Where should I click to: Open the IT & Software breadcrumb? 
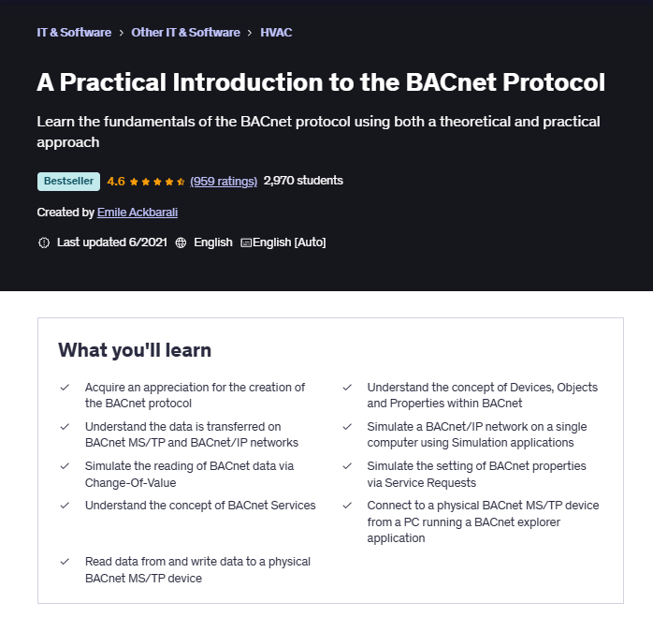(74, 33)
